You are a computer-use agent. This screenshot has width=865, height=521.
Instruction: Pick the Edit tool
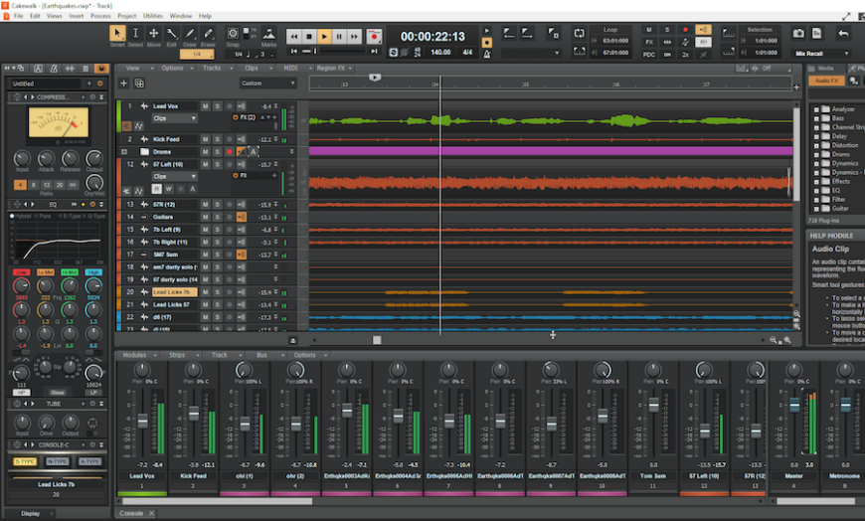point(172,34)
